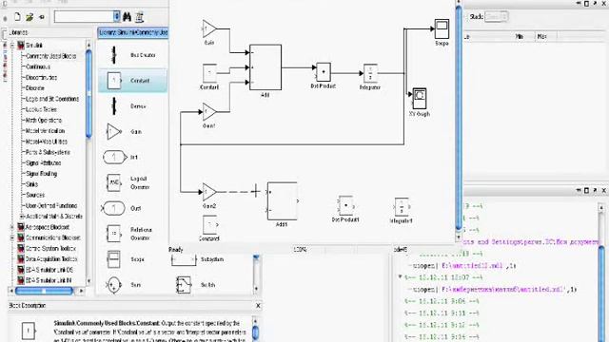
Task: Click the Dot Product block in the model
Action: [x=324, y=72]
